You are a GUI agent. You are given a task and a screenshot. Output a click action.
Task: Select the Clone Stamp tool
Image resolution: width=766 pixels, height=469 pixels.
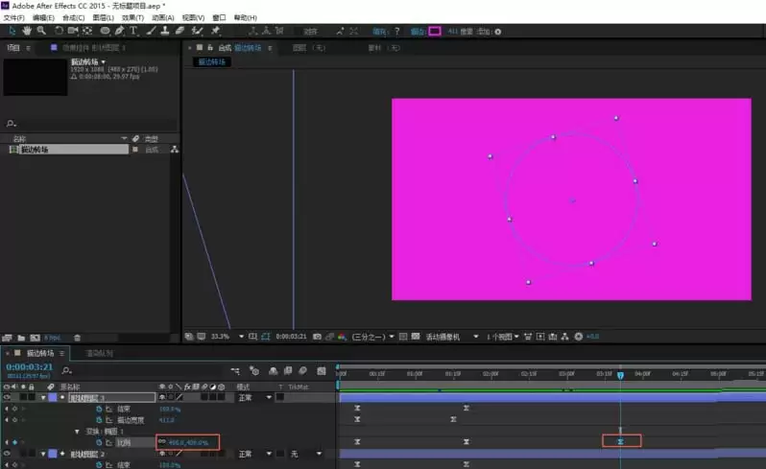click(165, 31)
